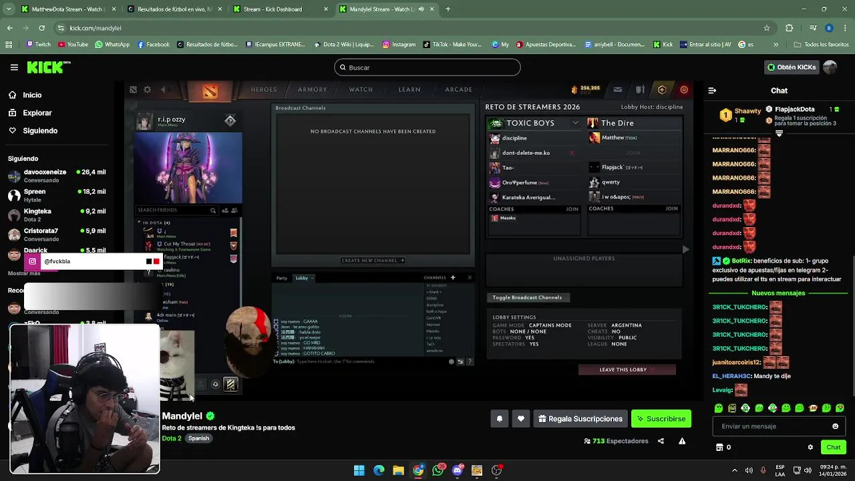Bookmark this page with the star icon
This screenshot has width=855, height=481.
(x=767, y=28)
